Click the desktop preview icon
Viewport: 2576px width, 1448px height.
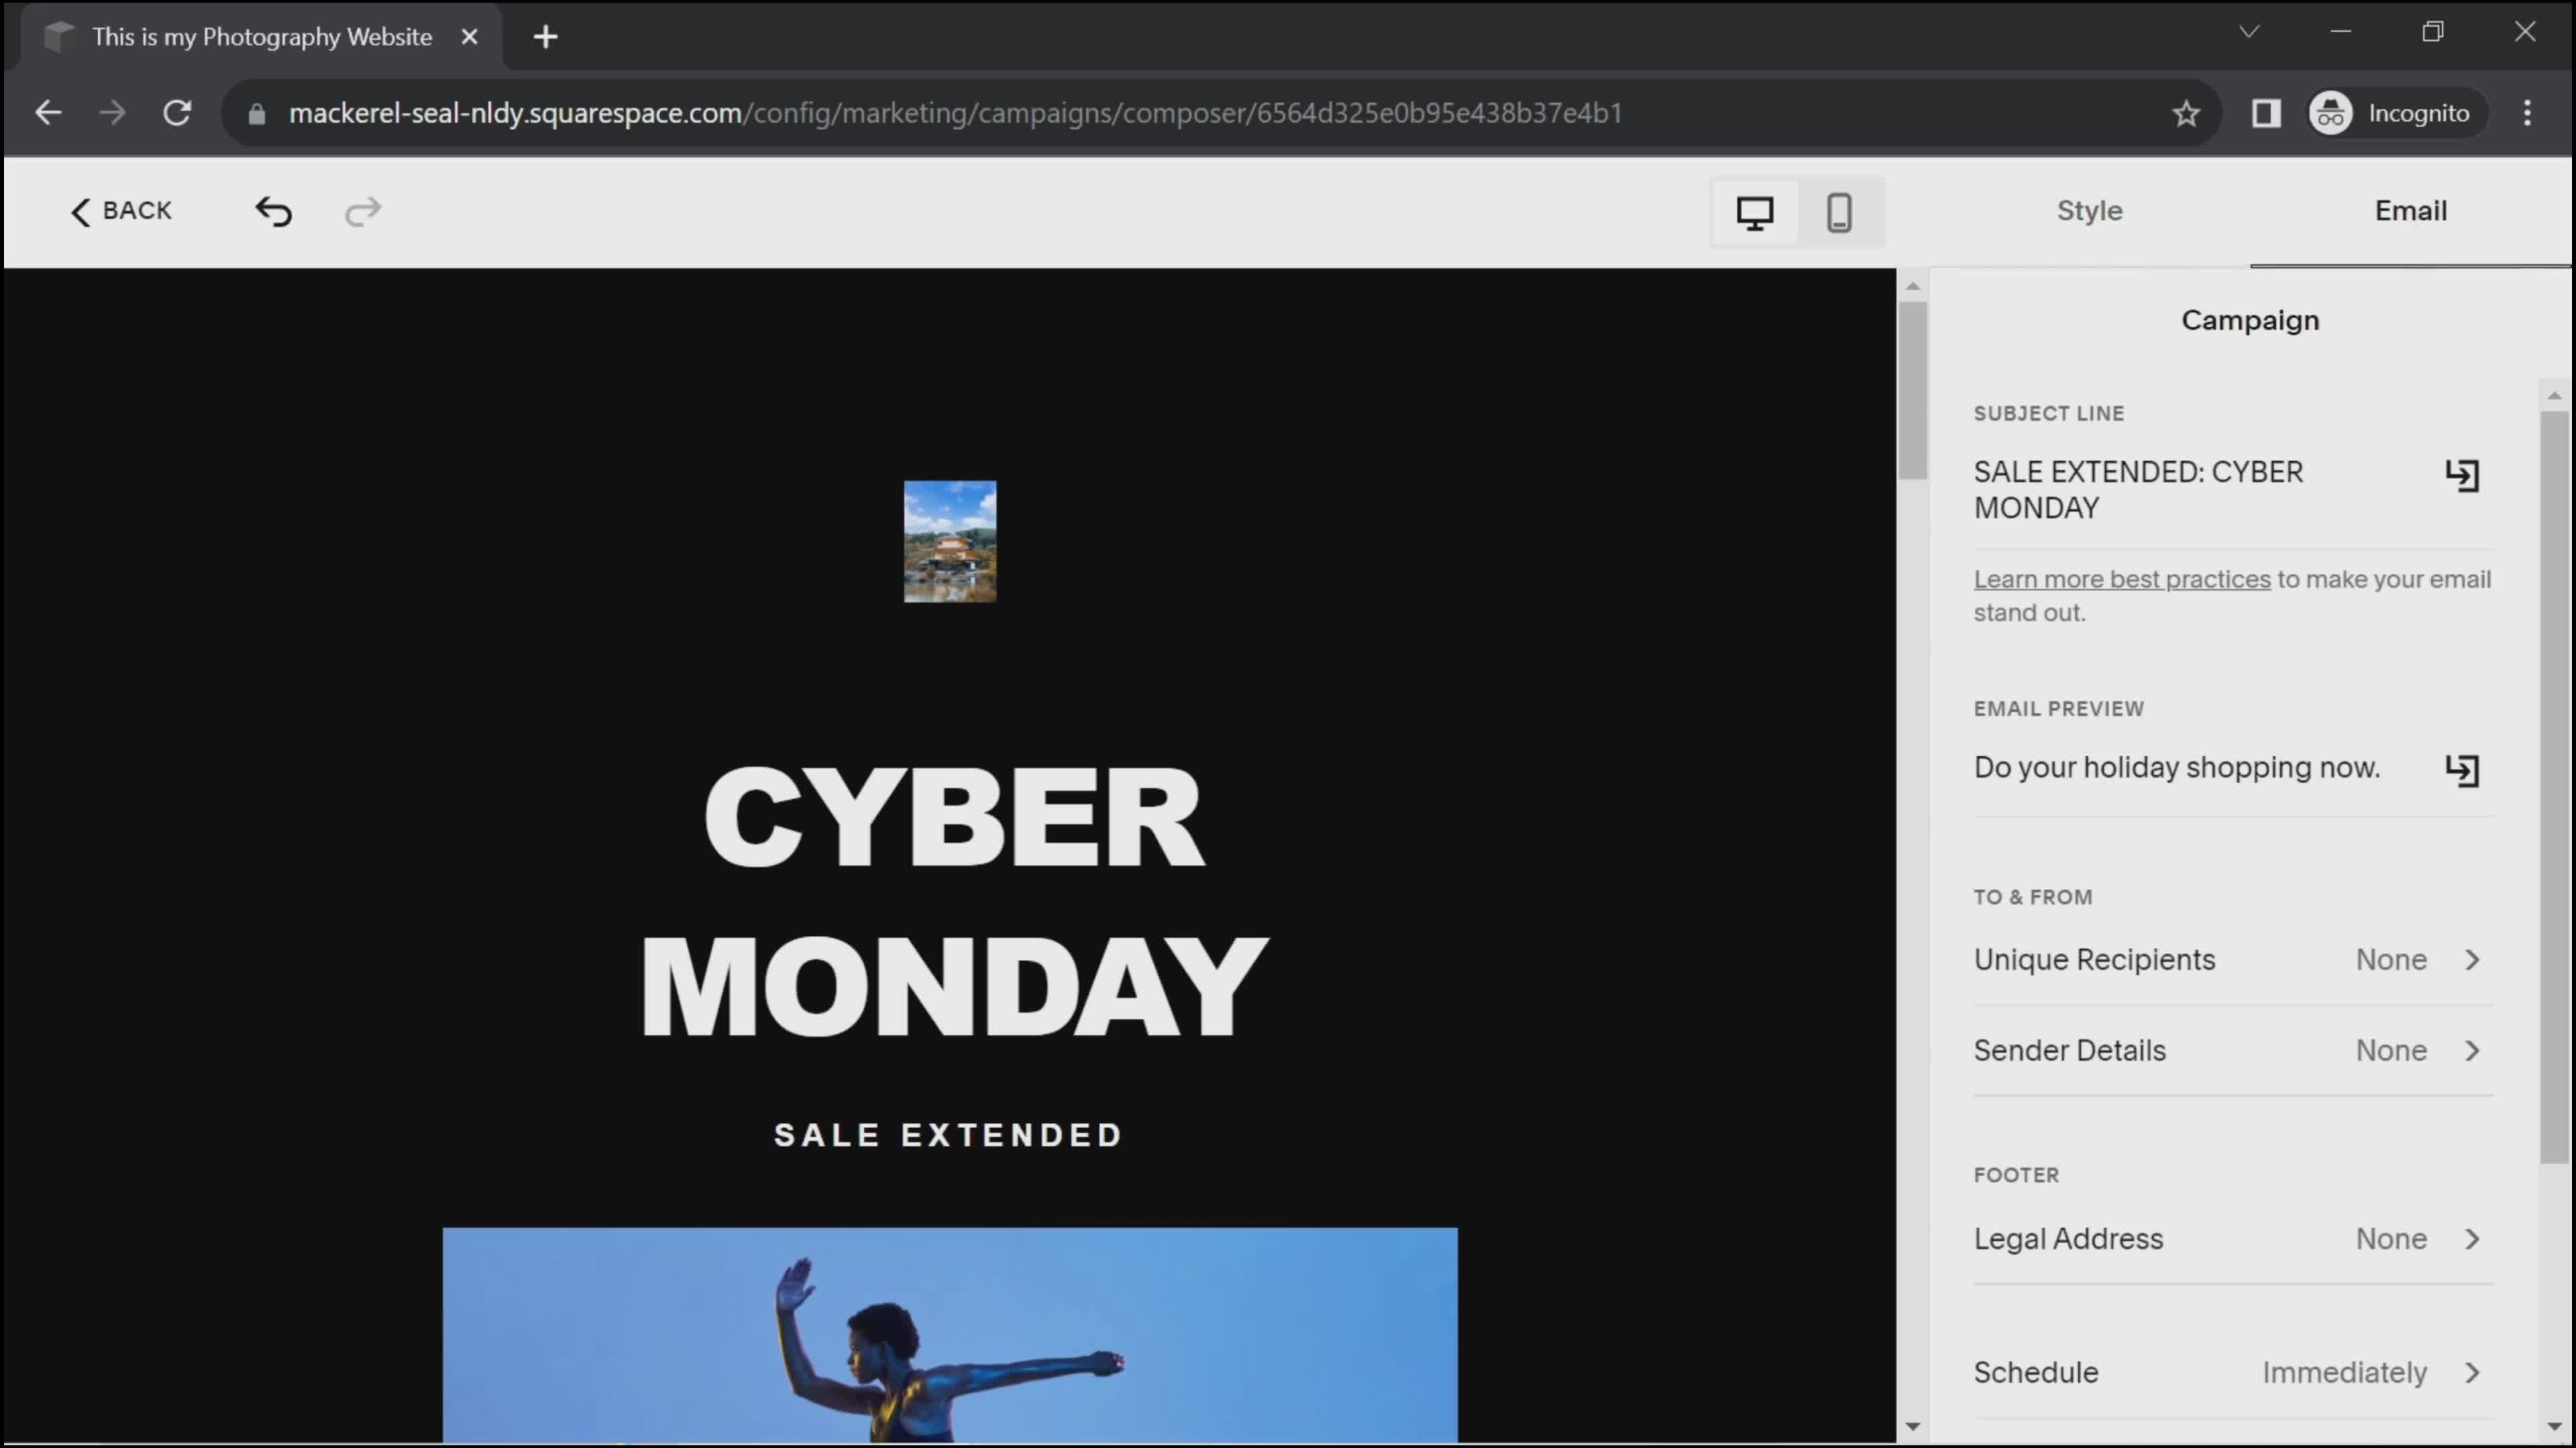(1755, 212)
